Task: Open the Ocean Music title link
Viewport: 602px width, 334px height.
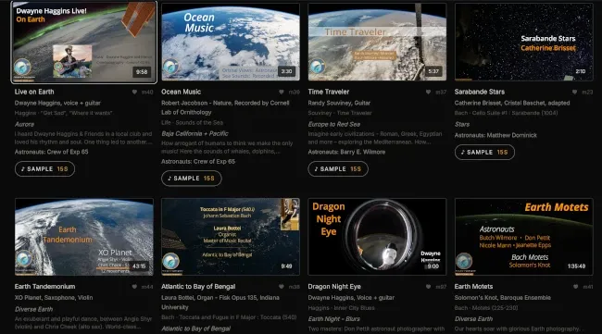Action: click(181, 92)
